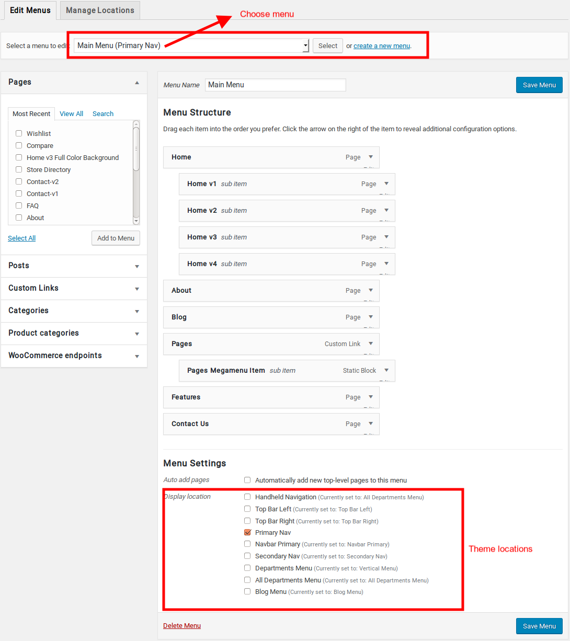
Task: Click the Add to Menu button
Action: point(116,238)
